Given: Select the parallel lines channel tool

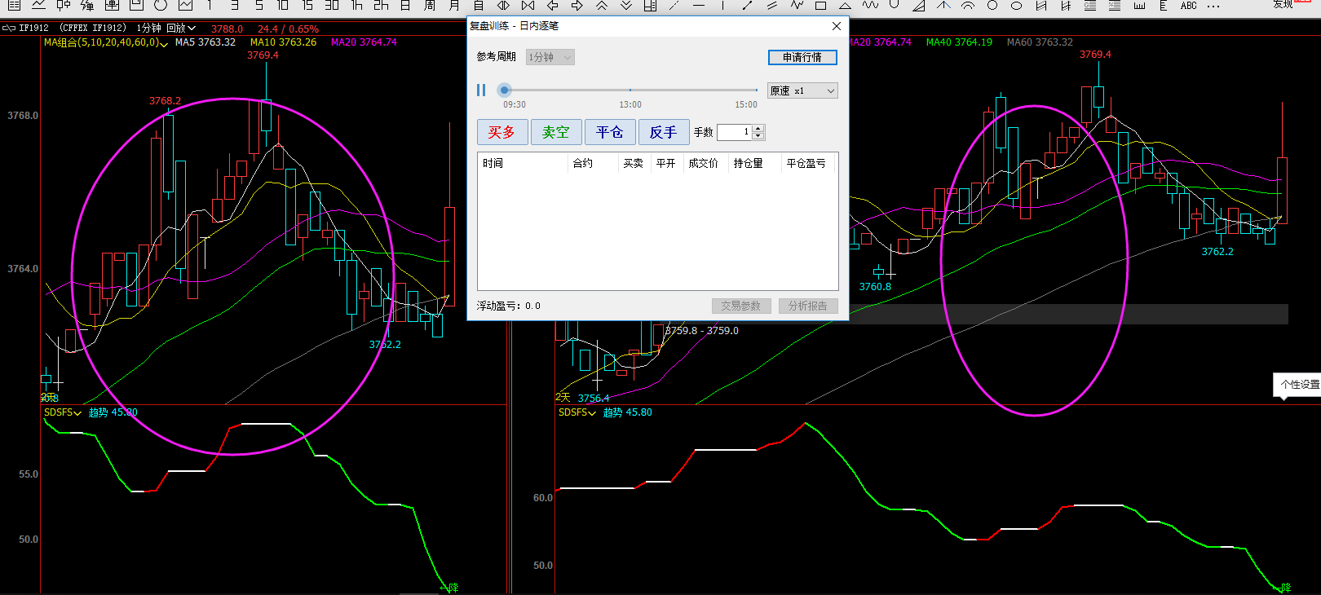Looking at the screenshot, I should (x=772, y=5).
